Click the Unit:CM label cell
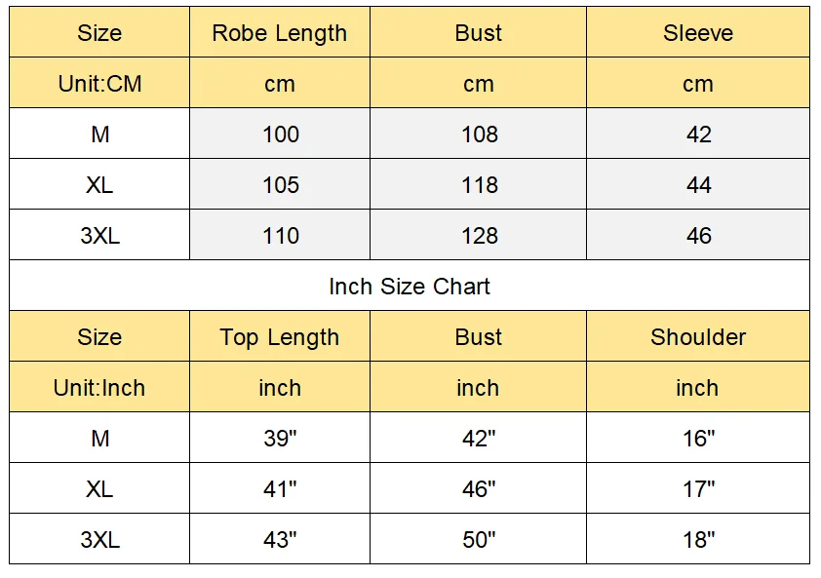This screenshot has width=821, height=578. (x=99, y=83)
